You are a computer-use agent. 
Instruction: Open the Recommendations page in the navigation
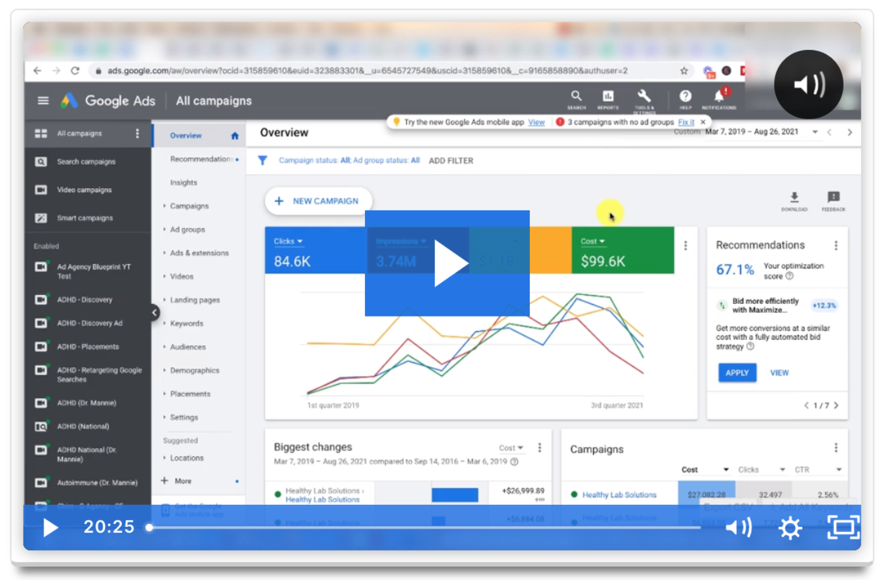click(x=201, y=159)
